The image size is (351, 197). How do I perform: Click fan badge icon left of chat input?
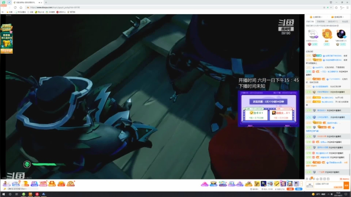(x=310, y=185)
